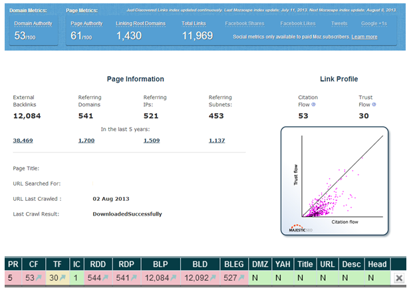Open the 1,509 referring IPs link

click(151, 140)
